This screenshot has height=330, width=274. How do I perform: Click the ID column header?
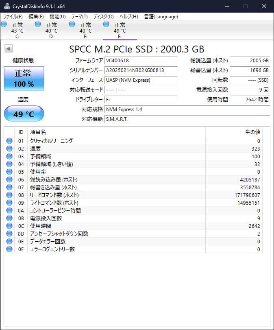tap(21, 132)
